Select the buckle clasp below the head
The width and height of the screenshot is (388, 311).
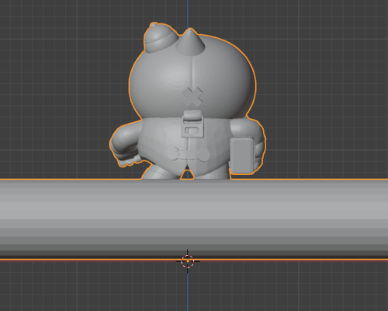(x=192, y=124)
